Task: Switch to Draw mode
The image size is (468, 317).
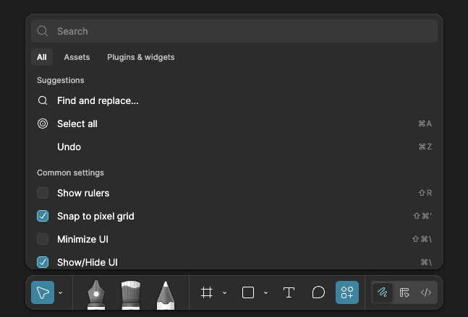Action: pyautogui.click(x=383, y=292)
